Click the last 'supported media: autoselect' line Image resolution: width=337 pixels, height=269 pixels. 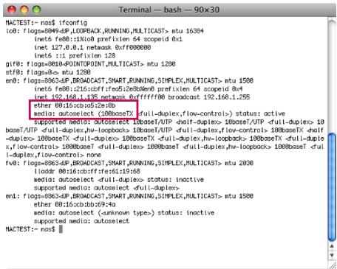tap(81, 221)
